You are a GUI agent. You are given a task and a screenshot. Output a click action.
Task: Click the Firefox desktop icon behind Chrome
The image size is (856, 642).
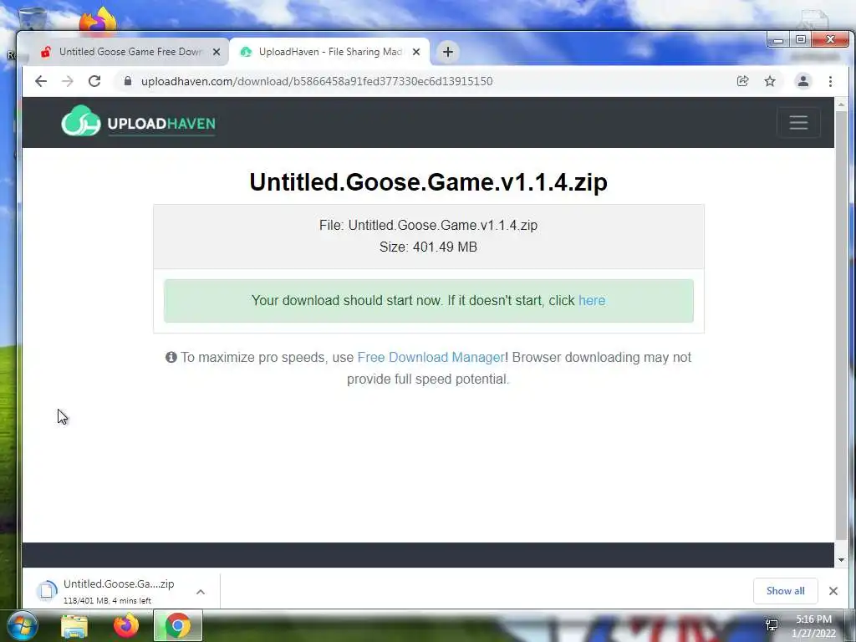coord(99,20)
